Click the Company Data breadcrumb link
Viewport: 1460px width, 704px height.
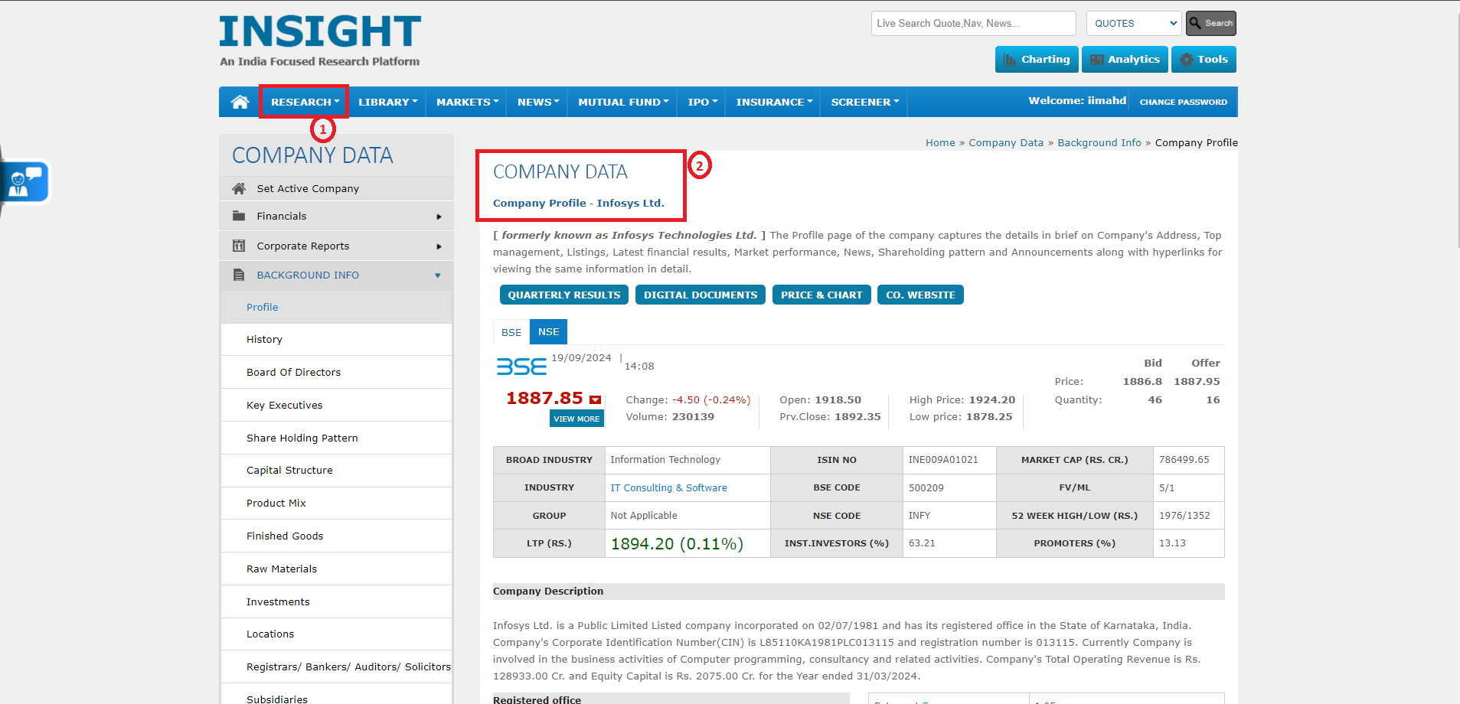tap(1006, 143)
